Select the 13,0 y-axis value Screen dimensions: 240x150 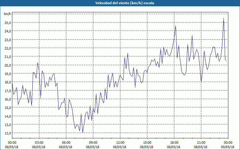7,124
